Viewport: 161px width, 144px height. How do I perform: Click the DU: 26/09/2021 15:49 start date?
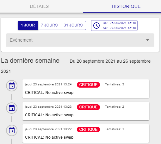tap(119, 23)
